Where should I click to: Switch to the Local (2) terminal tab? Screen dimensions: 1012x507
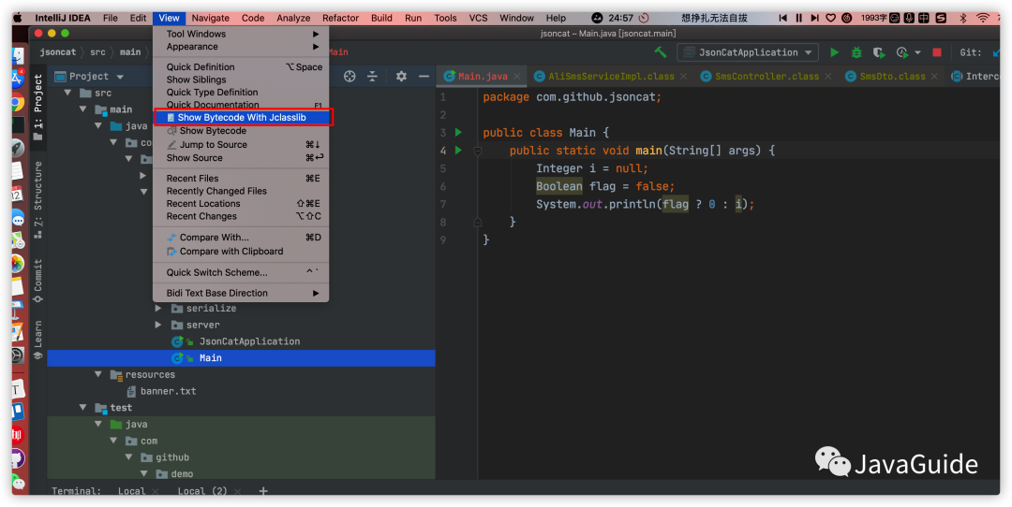202,491
